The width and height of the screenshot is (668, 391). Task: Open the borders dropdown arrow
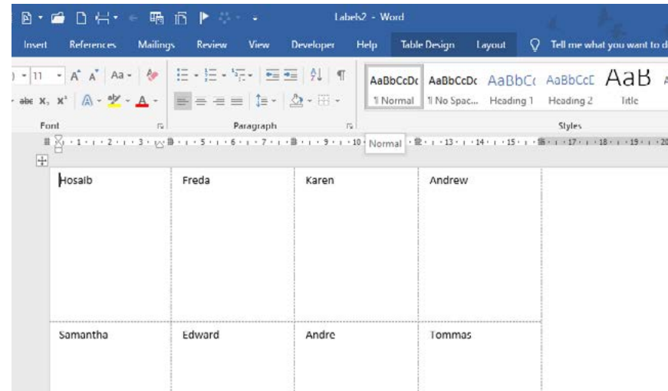click(337, 101)
